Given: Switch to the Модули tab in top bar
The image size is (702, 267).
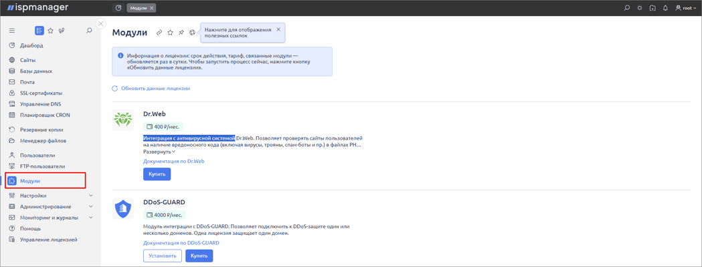Looking at the screenshot, I should click(x=139, y=8).
